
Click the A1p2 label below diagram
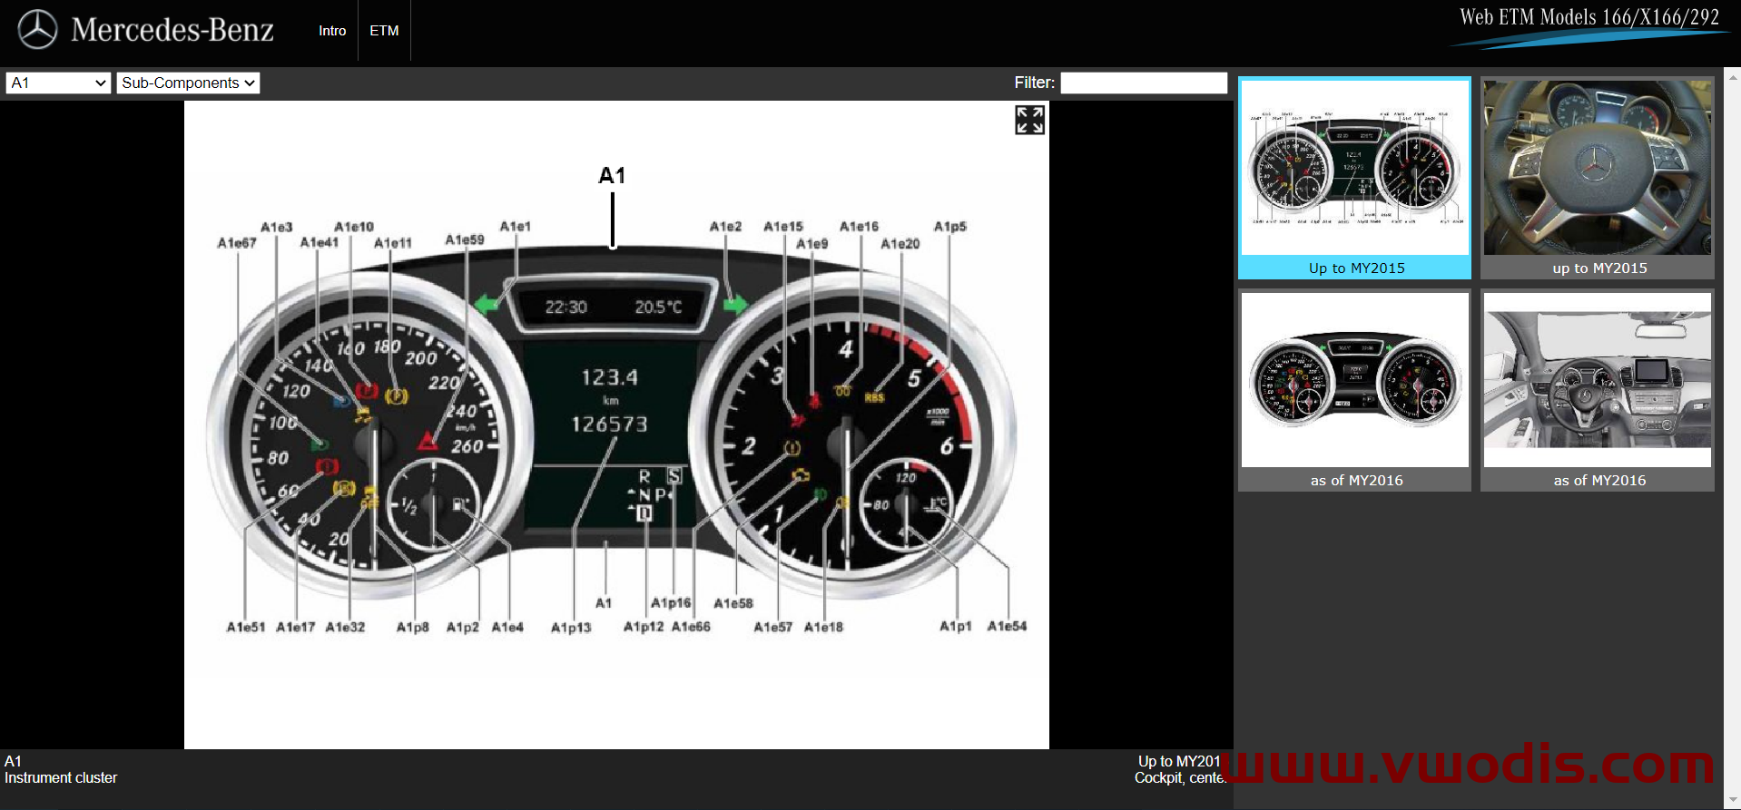point(463,627)
